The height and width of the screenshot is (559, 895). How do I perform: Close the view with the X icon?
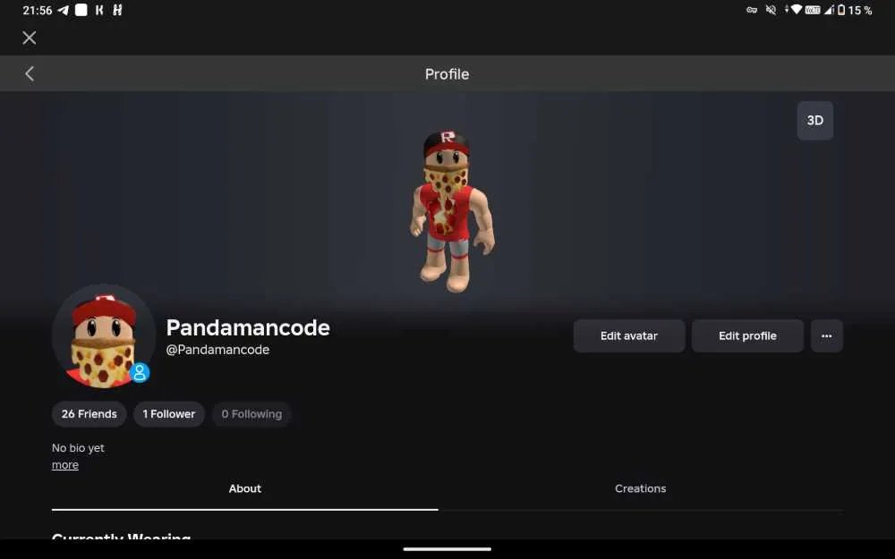point(30,38)
